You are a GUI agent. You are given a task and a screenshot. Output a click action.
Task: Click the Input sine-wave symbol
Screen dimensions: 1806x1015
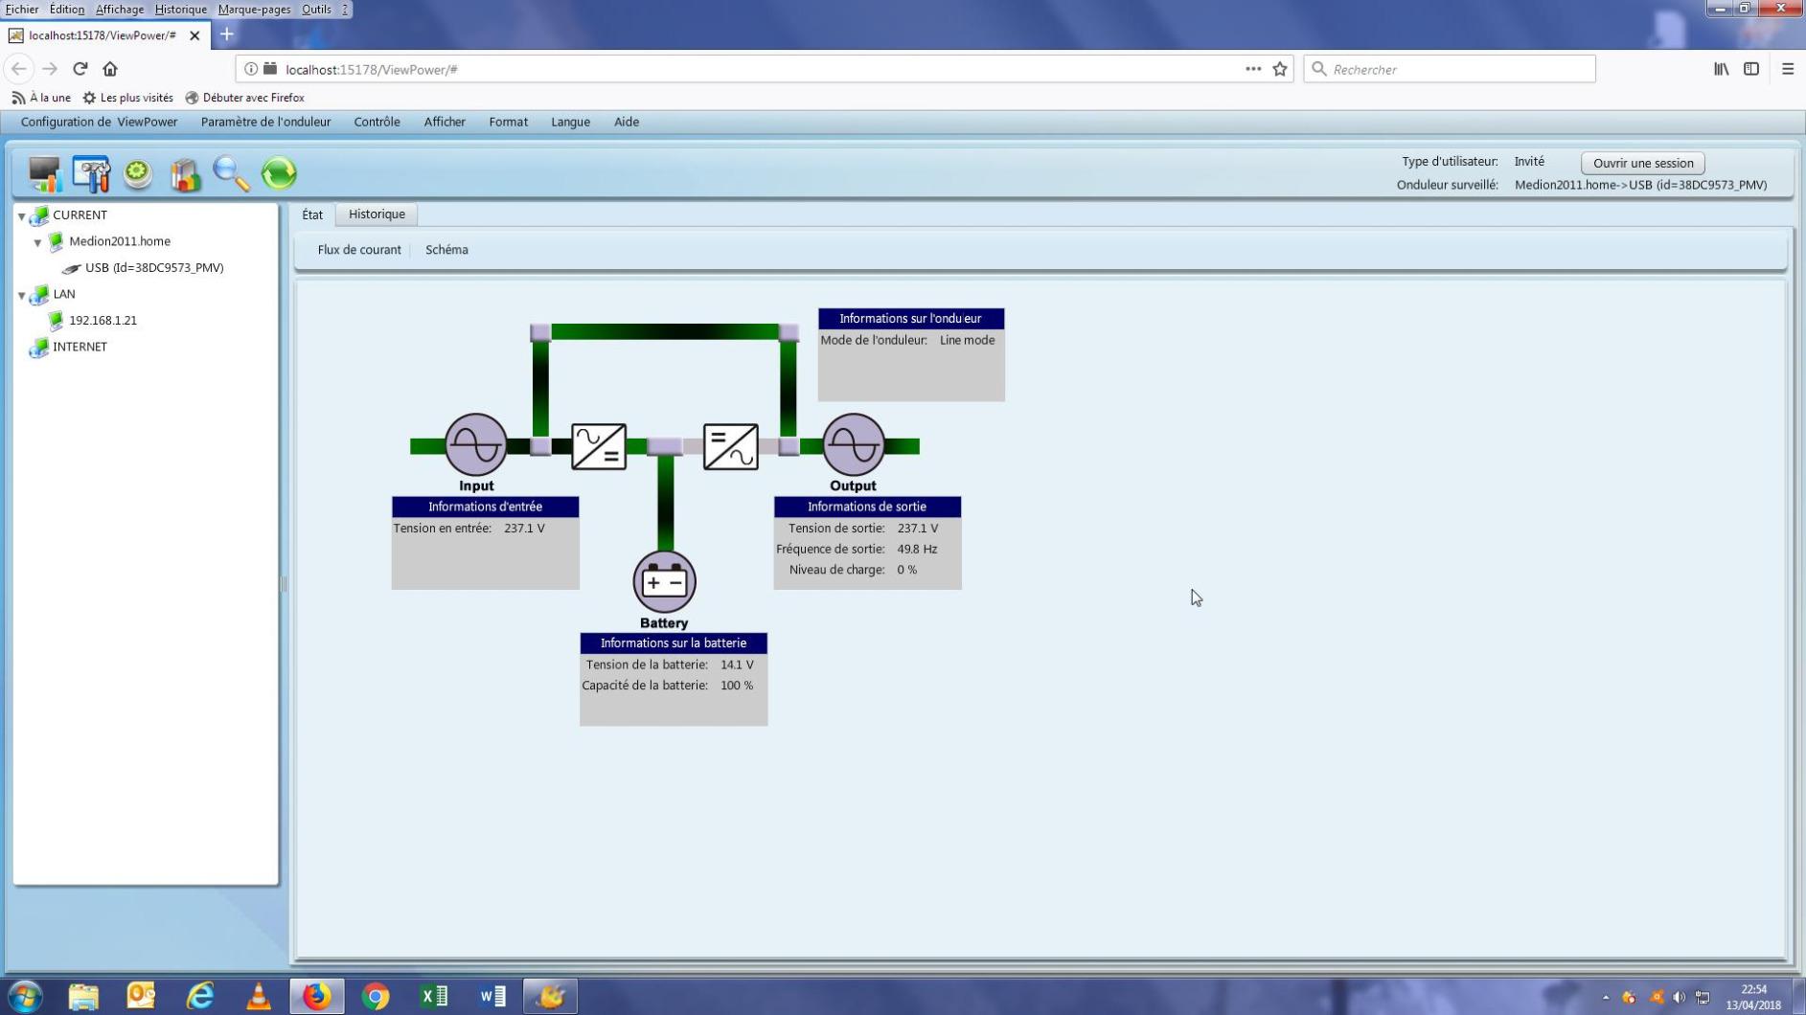point(475,444)
